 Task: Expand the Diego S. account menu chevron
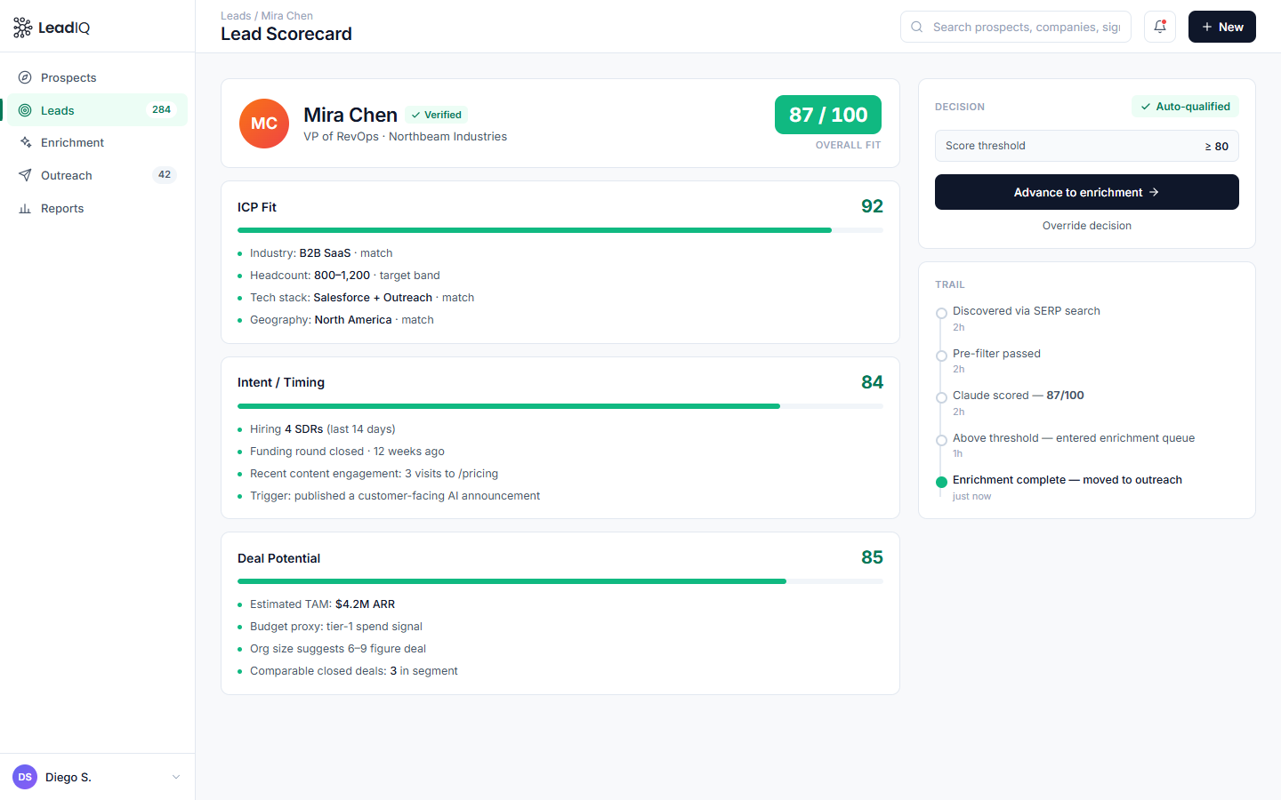pyautogui.click(x=175, y=777)
